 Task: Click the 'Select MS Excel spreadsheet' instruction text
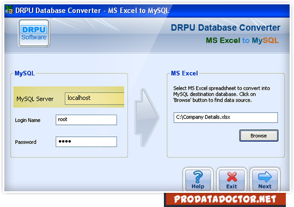222,94
